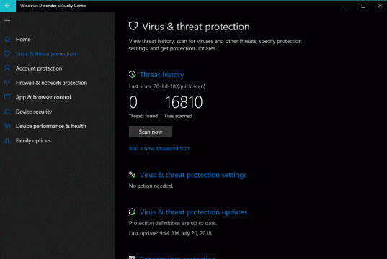Image resolution: width=387 pixels, height=259 pixels.
Task: Click the Device security laptop icon
Action: 7,112
